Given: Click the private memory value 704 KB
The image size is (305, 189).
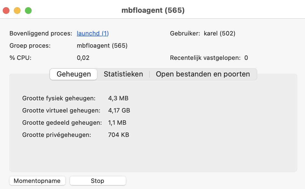Looking at the screenshot, I should 119,135.
